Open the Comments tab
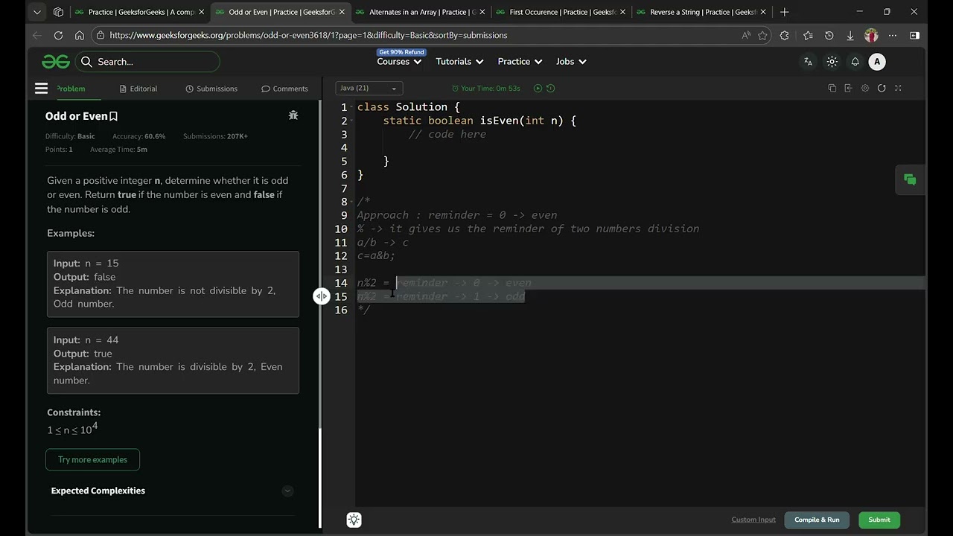Viewport: 953px width, 536px height. click(284, 89)
